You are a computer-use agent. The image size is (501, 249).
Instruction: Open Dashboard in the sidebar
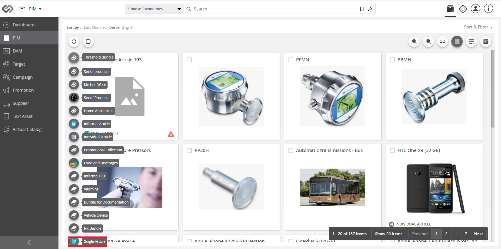29,25
